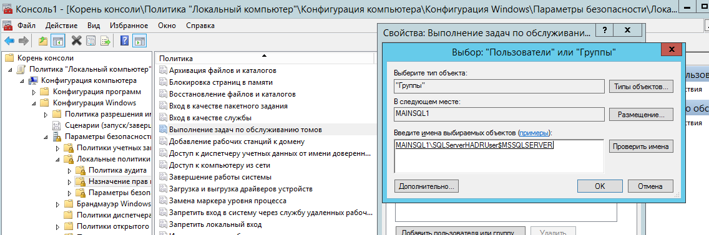Viewport: 709px width, 235px height.
Task: Toggle the console tree pane icon
Action: (57, 41)
